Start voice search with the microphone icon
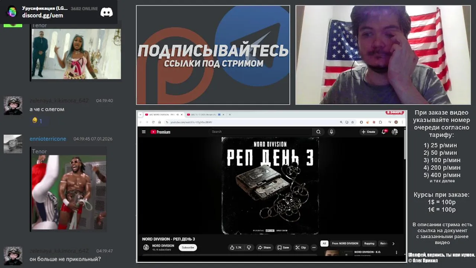Screen dimensions: 476x268 [x=331, y=132]
